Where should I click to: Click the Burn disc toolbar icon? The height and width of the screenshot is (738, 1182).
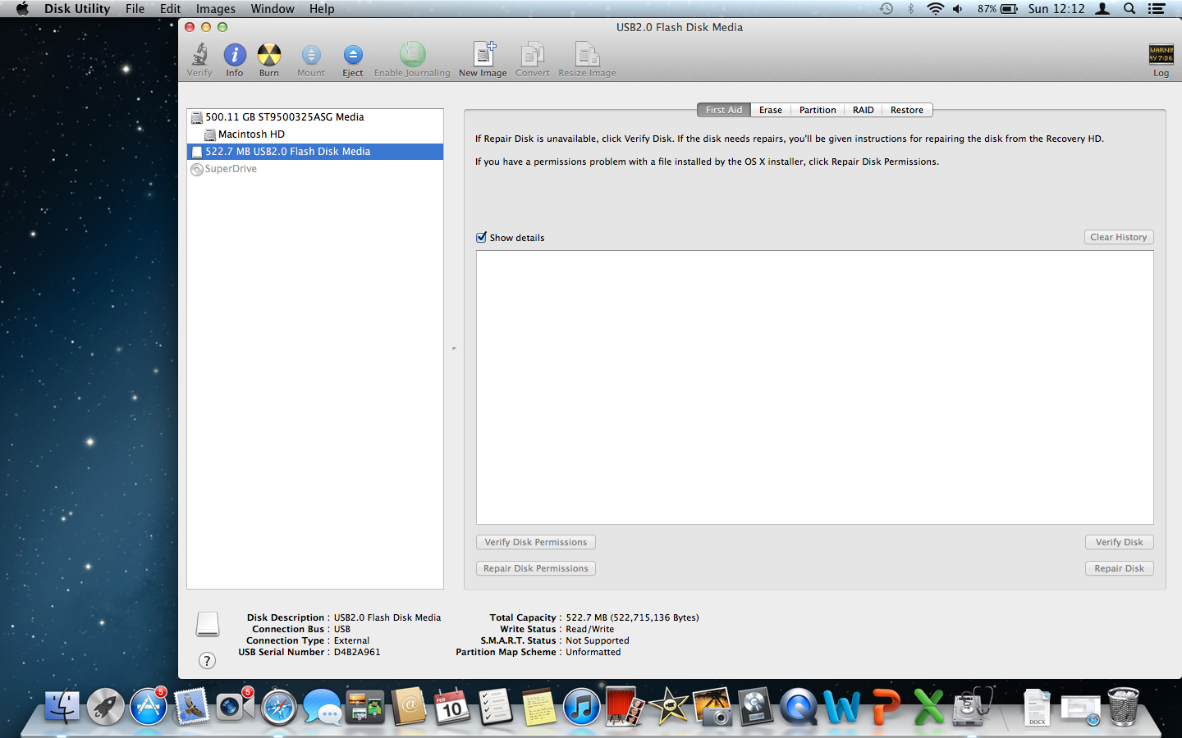point(269,55)
